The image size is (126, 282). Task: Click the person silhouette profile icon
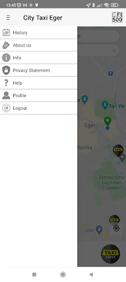tap(6, 96)
